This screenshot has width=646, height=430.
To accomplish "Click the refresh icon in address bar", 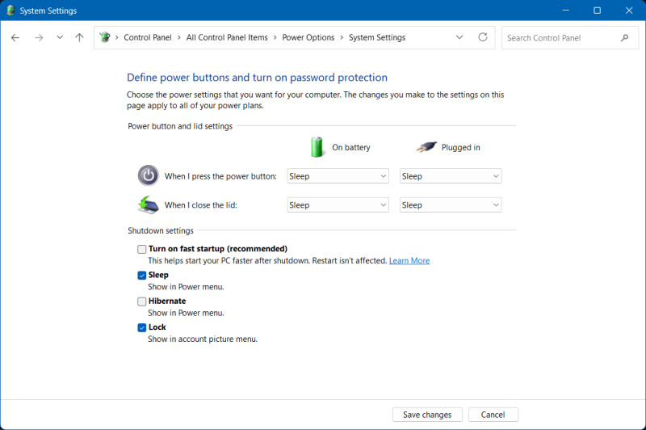I will pyautogui.click(x=483, y=38).
